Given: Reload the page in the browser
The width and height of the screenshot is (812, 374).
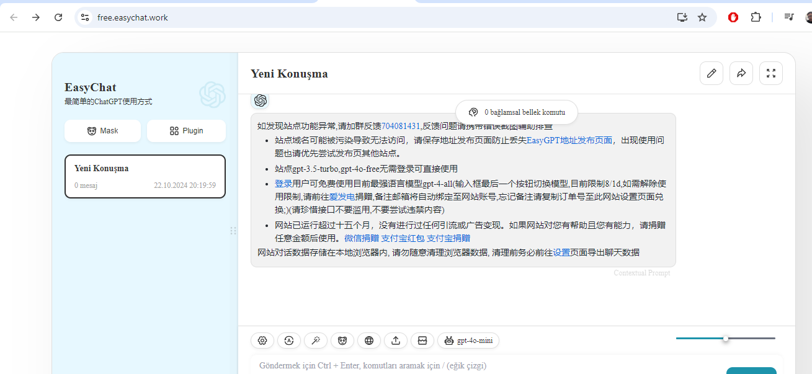Looking at the screenshot, I should (x=58, y=17).
